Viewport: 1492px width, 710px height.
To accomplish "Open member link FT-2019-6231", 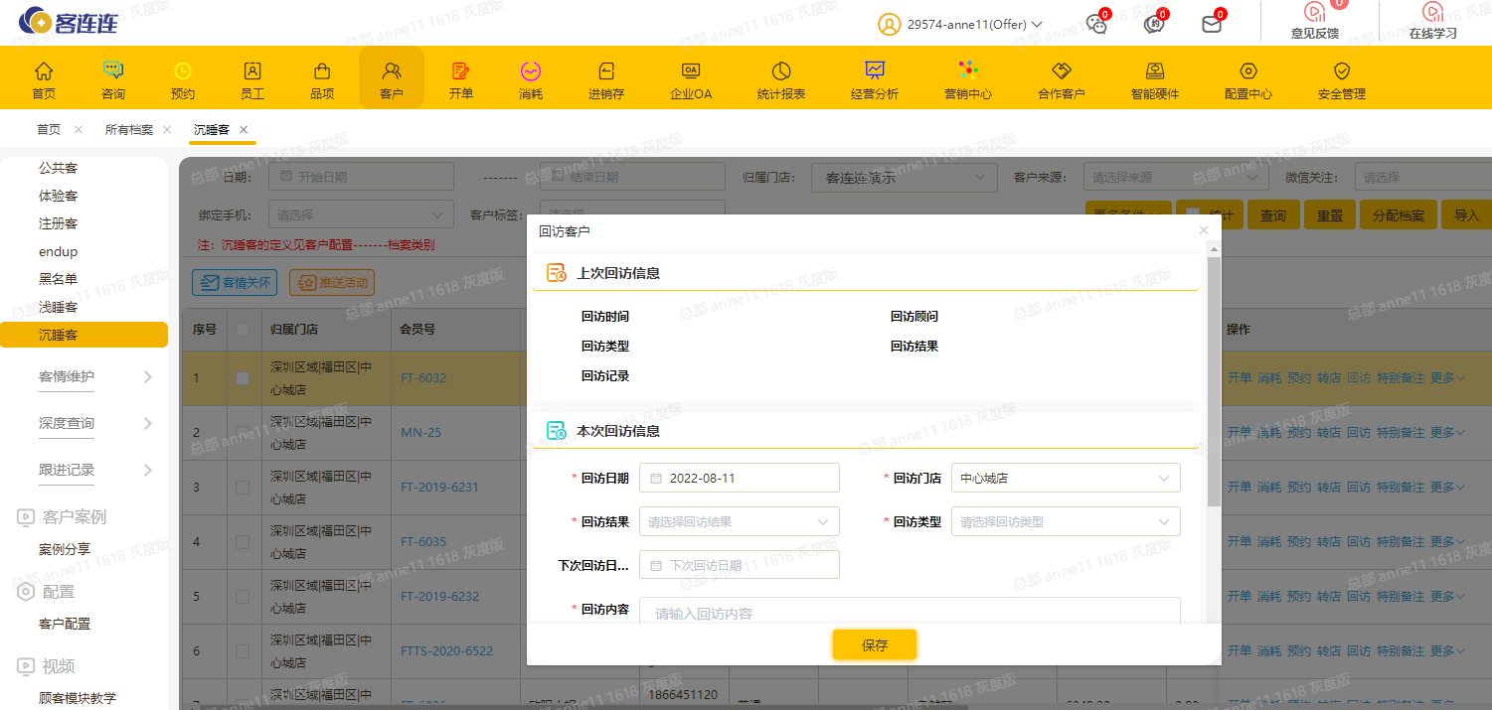I will (x=439, y=488).
